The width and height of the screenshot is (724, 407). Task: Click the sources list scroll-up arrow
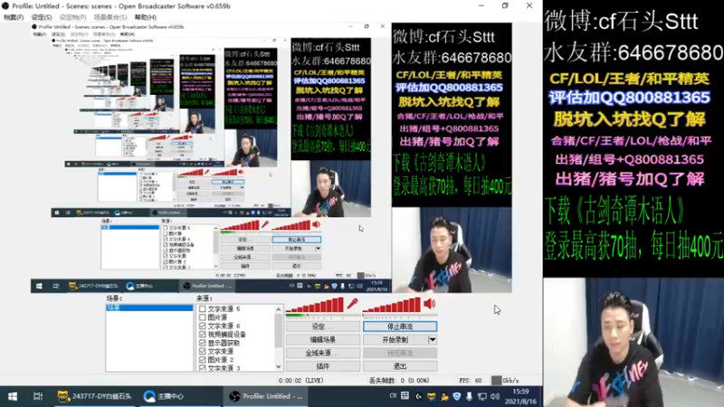point(279,309)
